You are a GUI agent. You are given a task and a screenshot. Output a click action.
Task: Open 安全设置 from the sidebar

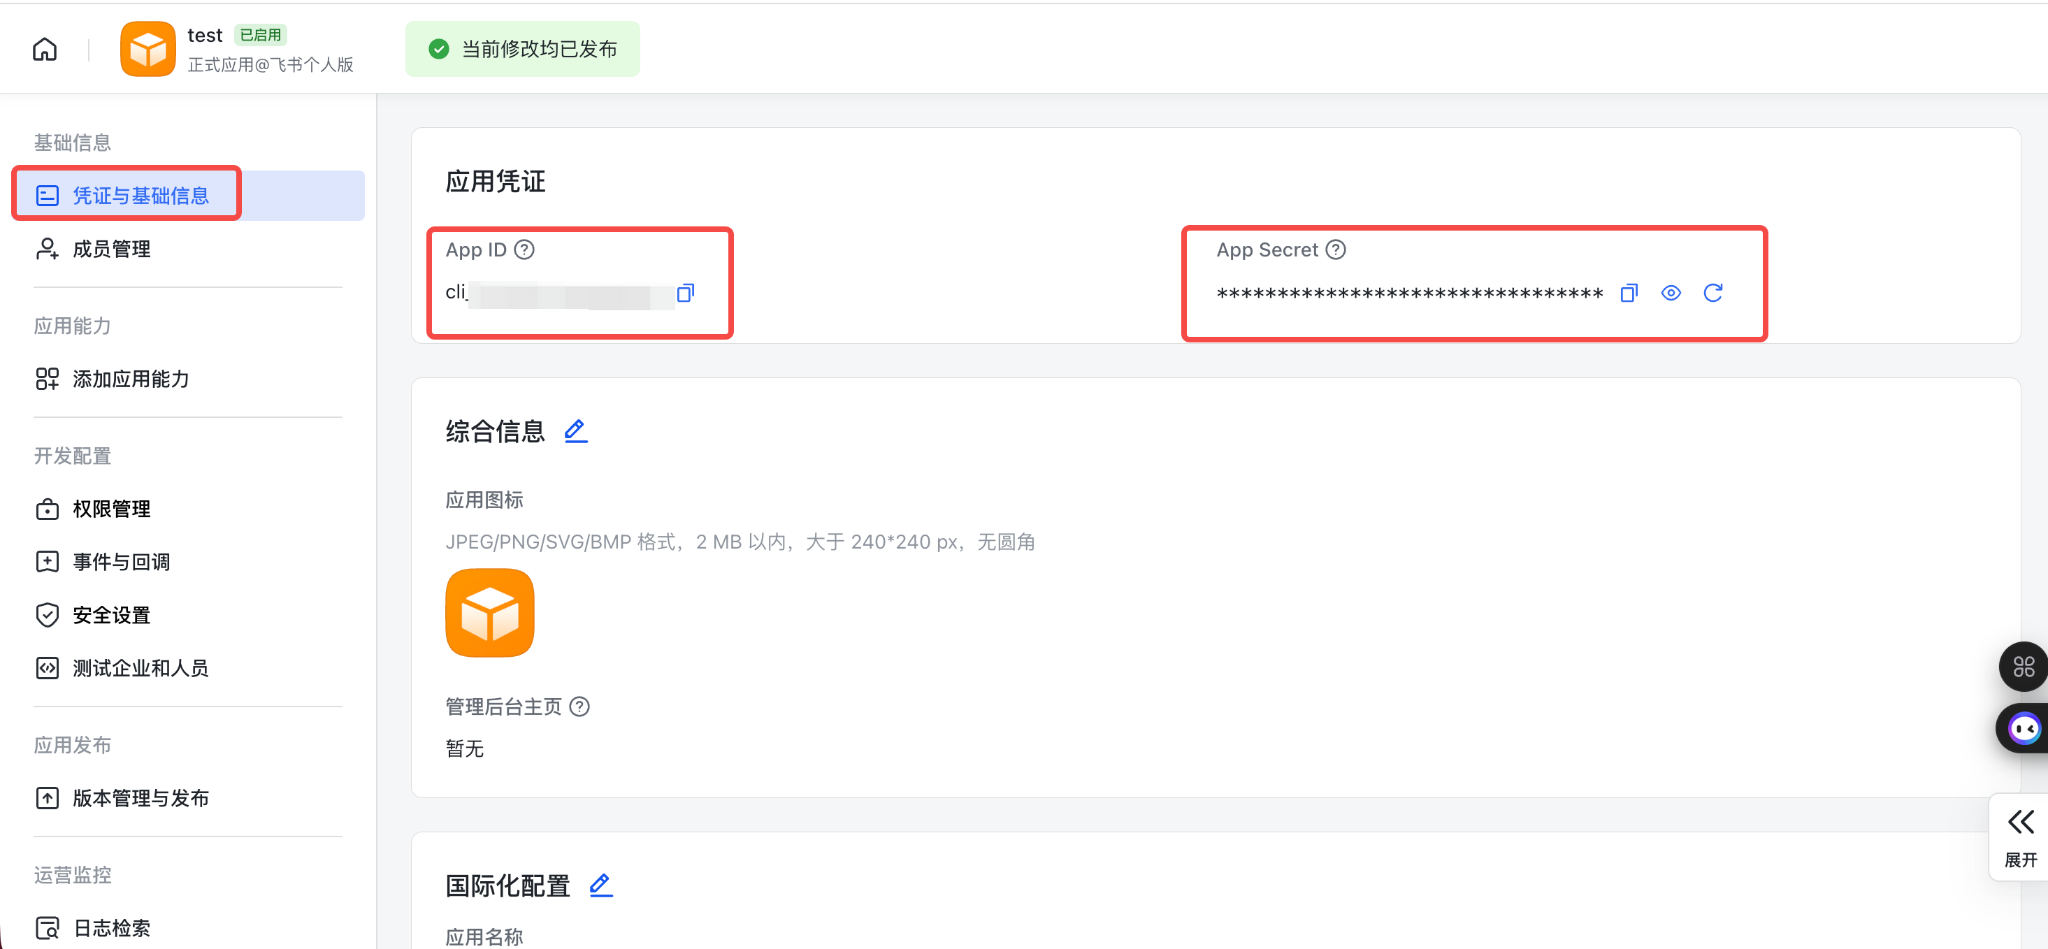(110, 614)
